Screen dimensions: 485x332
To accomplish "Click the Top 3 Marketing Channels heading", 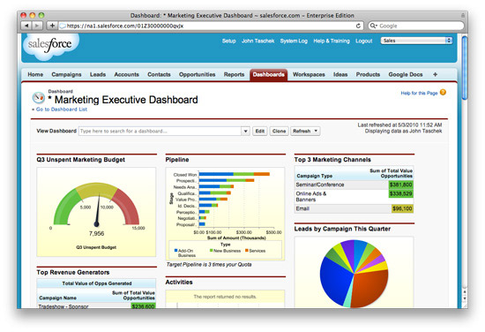I will coord(332,160).
